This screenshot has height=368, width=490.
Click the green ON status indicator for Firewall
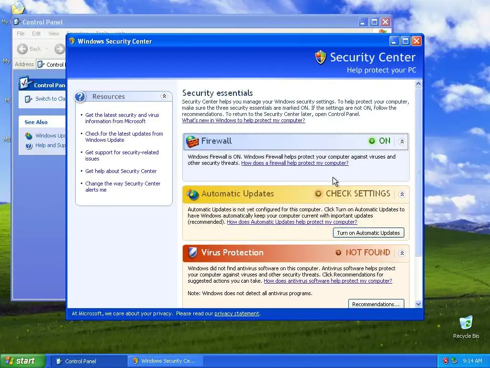[371, 141]
